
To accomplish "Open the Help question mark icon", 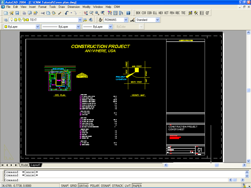I will click(128, 13).
